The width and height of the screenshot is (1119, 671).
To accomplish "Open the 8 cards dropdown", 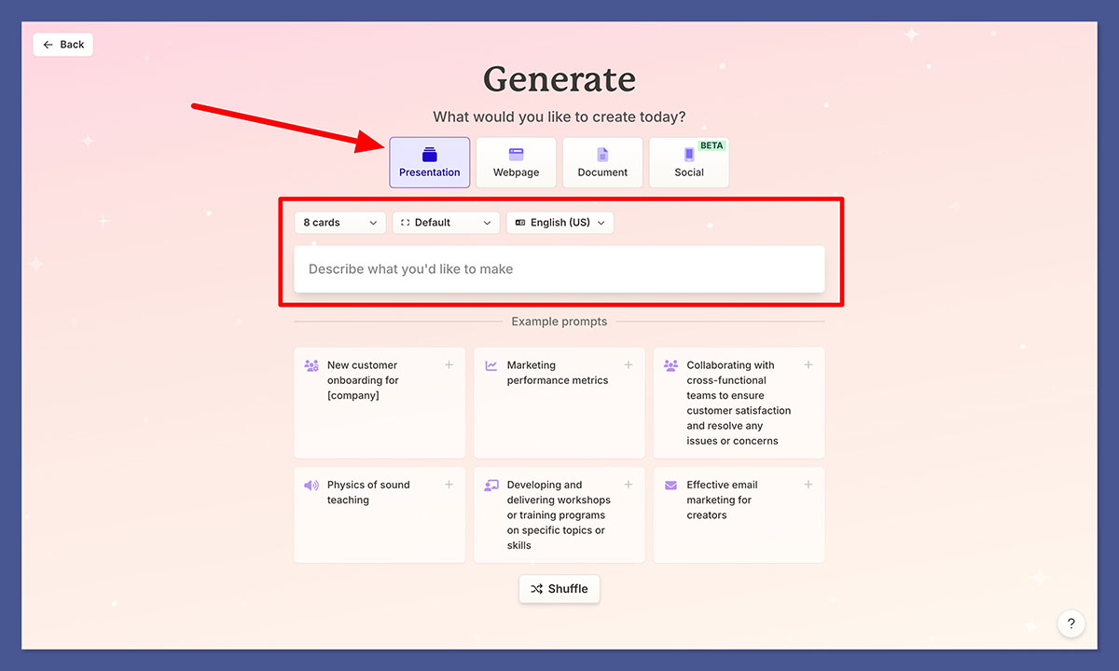I will (x=339, y=222).
